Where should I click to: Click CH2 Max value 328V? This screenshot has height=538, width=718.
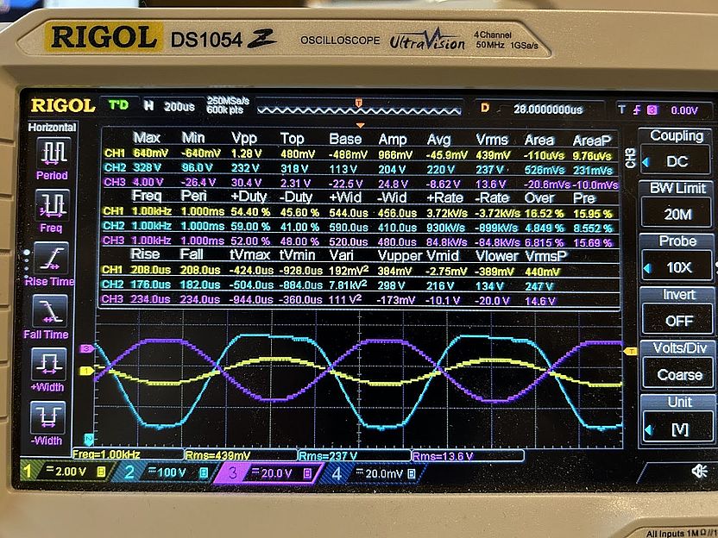point(147,167)
